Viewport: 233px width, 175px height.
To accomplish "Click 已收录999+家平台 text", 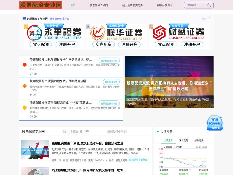I will (x=60, y=19).
